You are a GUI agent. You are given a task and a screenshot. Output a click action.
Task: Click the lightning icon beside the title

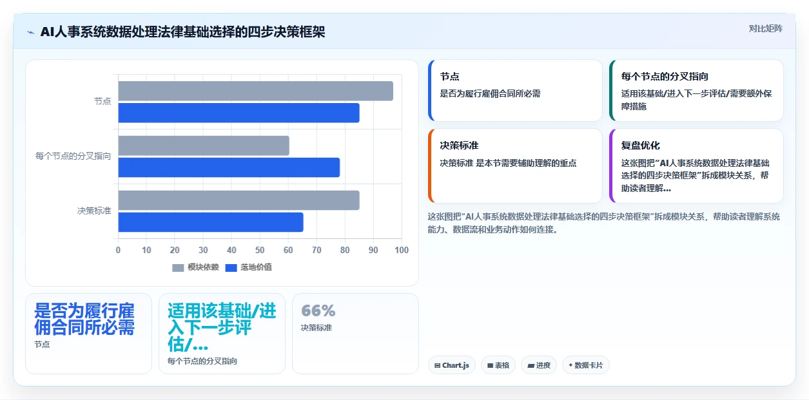(30, 32)
